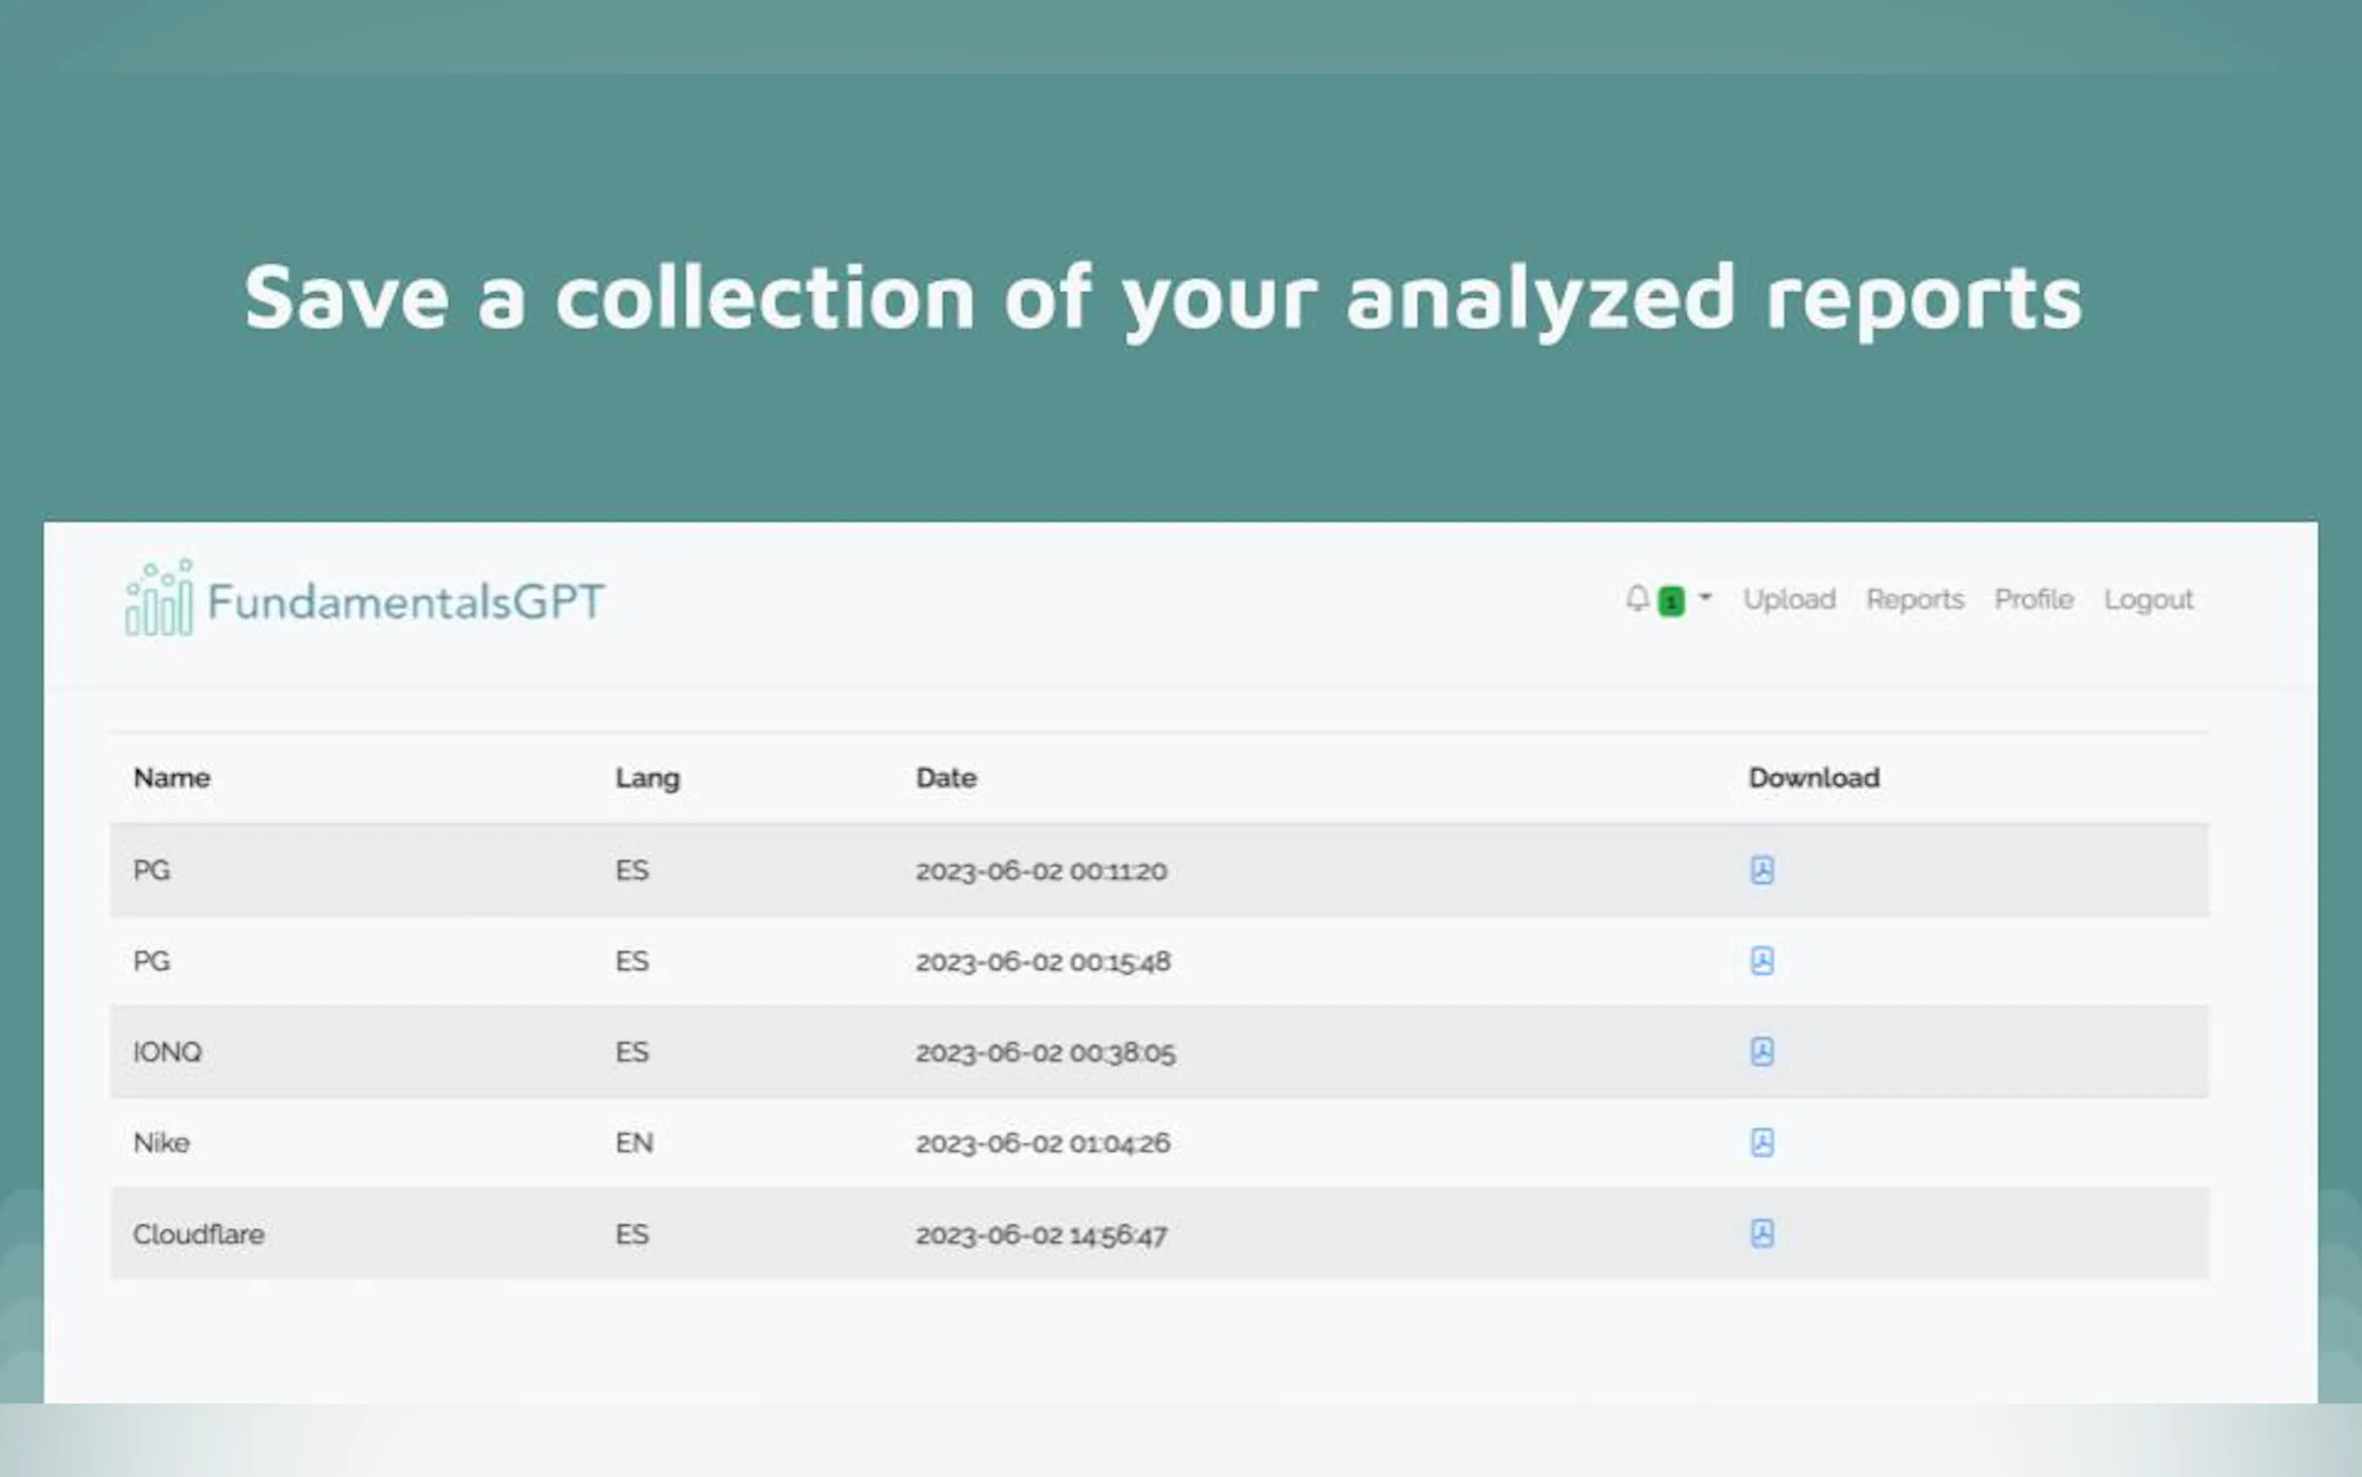Download the first PG report PDF
Screen dimensions: 2362x1477
click(1761, 870)
